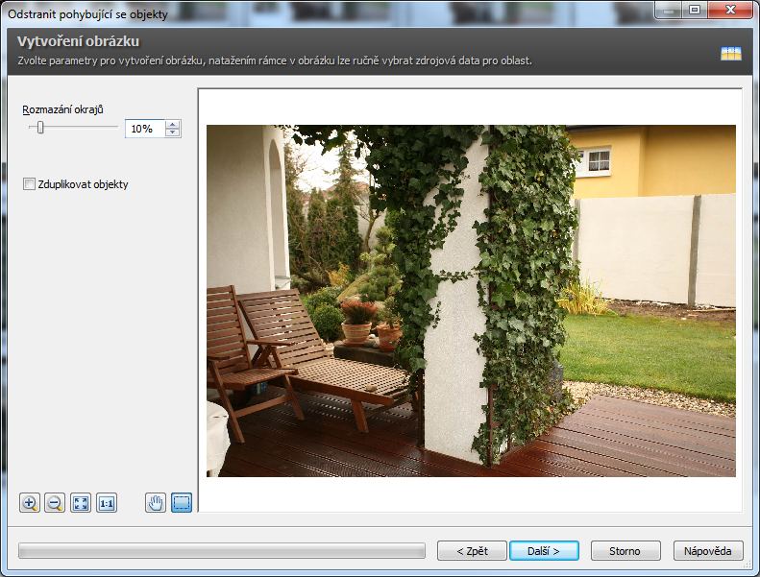
Task: Click the header icon beside Vytvoření obrázku
Action: point(731,53)
